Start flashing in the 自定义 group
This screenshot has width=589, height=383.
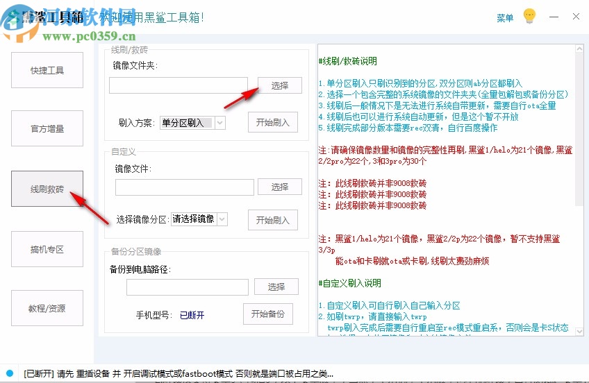tap(273, 220)
